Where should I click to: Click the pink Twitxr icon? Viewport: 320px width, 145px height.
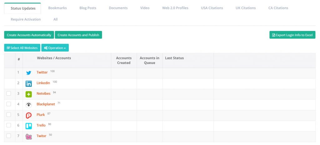pos(28,136)
